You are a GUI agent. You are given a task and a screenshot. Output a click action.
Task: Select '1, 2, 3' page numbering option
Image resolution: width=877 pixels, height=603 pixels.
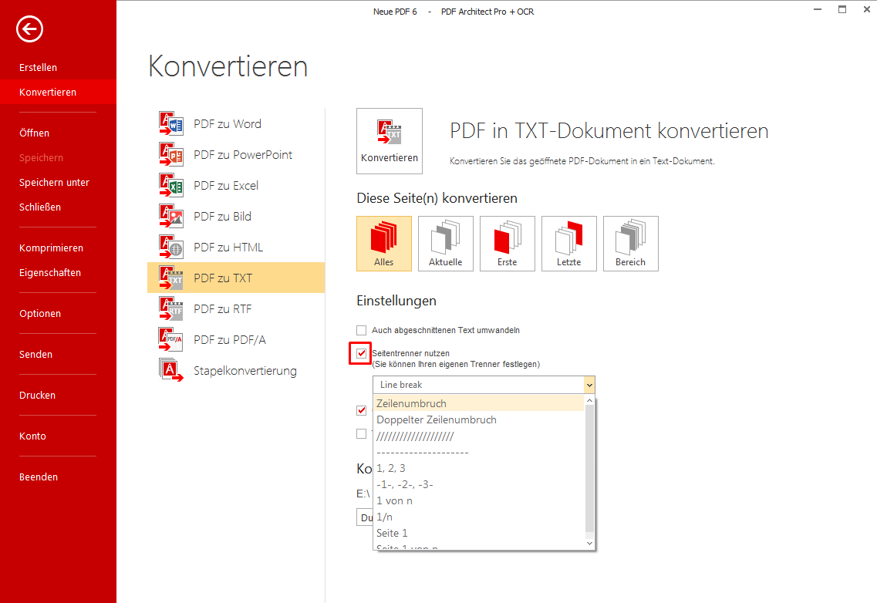pos(479,468)
